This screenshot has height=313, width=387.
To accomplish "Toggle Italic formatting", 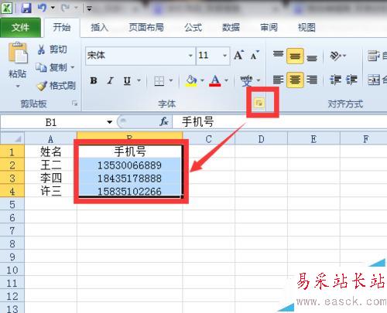I will pyautogui.click(x=110, y=81).
